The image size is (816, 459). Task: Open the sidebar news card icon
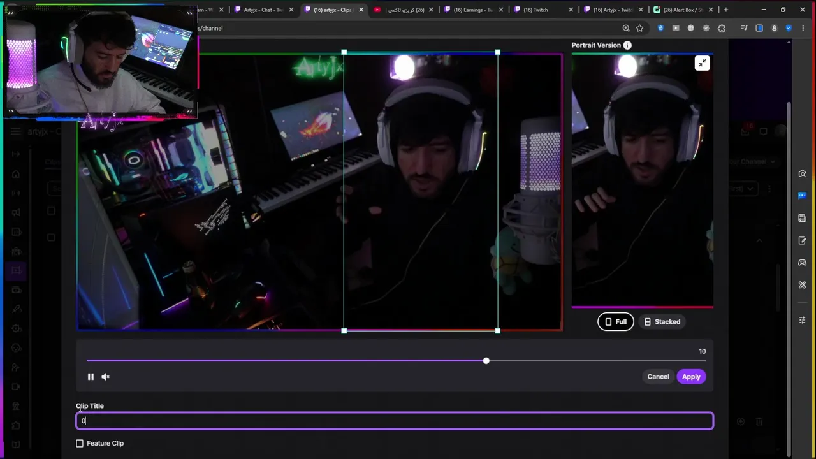pos(802,218)
